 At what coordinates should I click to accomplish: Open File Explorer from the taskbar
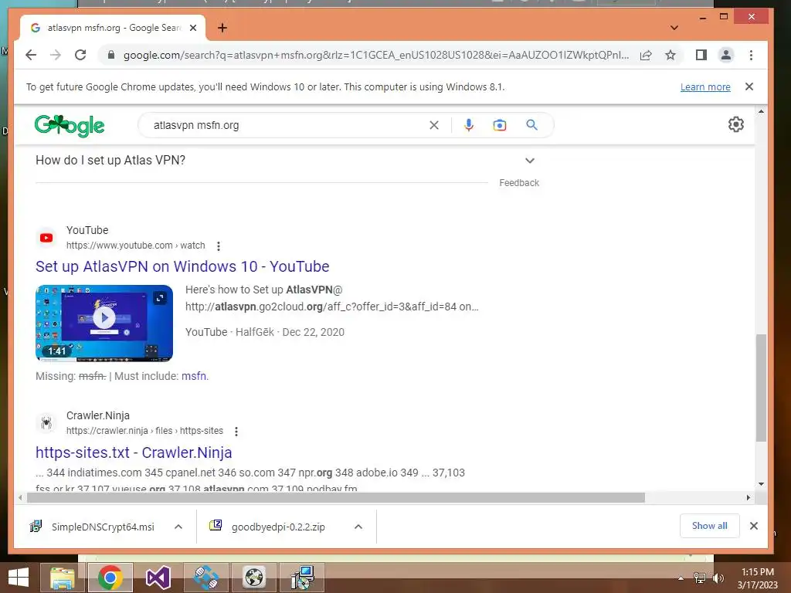click(x=62, y=578)
